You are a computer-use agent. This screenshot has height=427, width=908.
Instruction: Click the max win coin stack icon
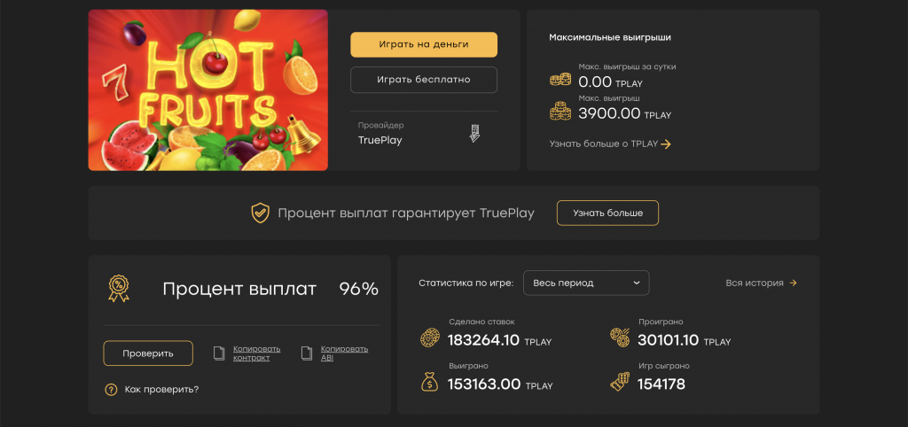560,112
